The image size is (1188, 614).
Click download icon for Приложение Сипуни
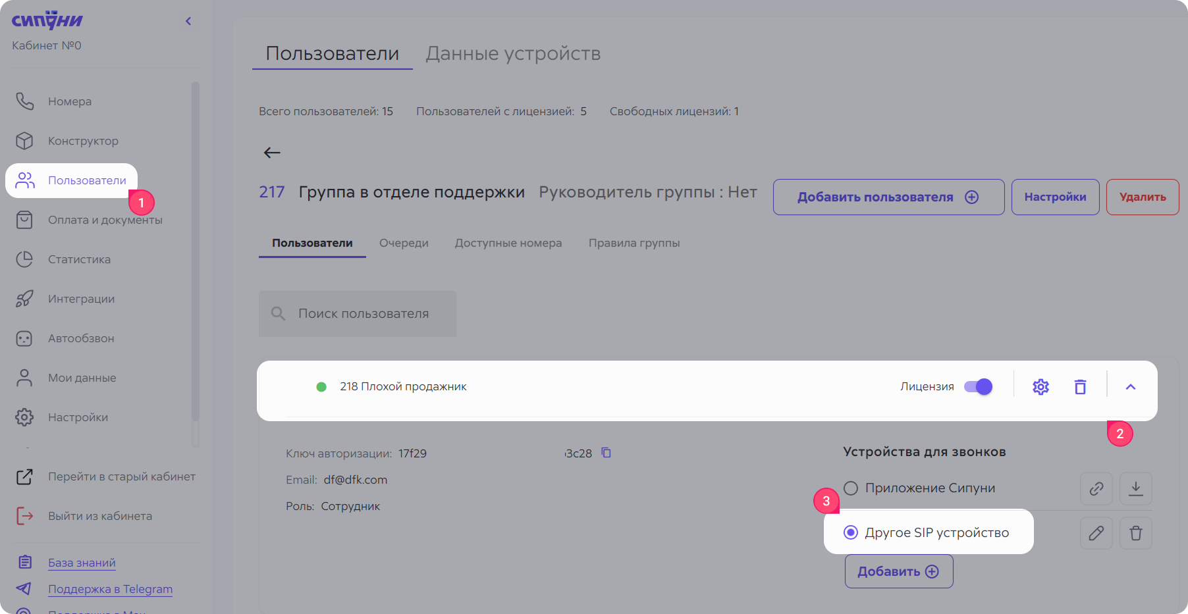coord(1136,488)
